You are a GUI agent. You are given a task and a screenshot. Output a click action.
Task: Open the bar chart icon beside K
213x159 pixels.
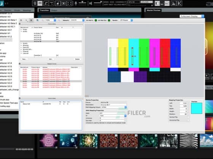[x=173, y=3]
